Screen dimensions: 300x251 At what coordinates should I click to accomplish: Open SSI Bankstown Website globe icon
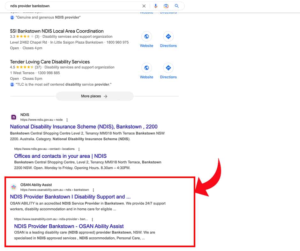146,37
